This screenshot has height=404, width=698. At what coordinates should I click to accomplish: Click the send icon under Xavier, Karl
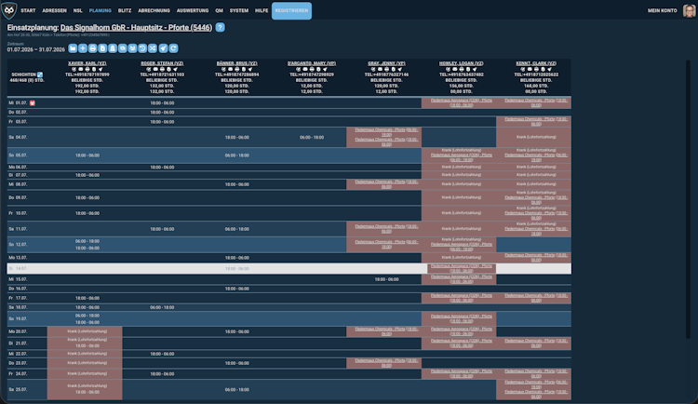tap(101, 69)
